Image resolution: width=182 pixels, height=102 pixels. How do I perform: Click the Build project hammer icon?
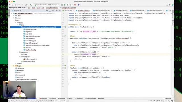(31, 5)
